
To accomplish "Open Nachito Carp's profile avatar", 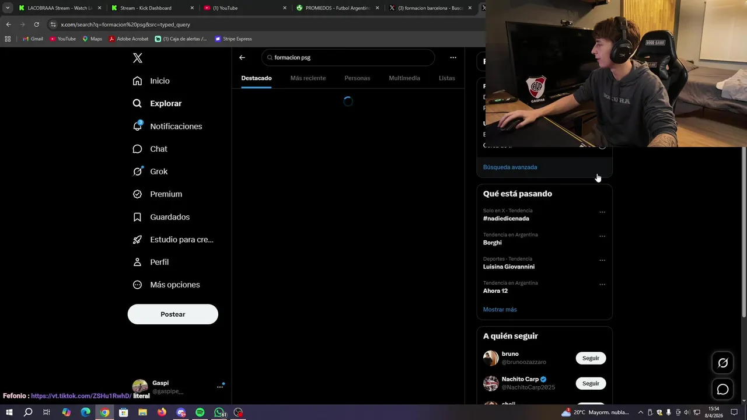I will pyautogui.click(x=491, y=383).
